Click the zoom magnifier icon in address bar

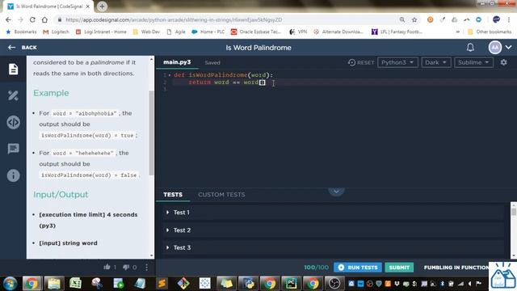coord(402,19)
